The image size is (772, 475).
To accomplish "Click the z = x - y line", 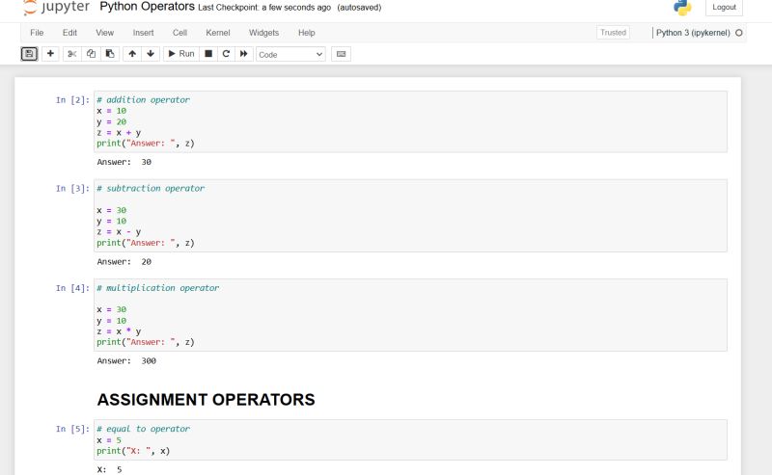I will pyautogui.click(x=119, y=231).
